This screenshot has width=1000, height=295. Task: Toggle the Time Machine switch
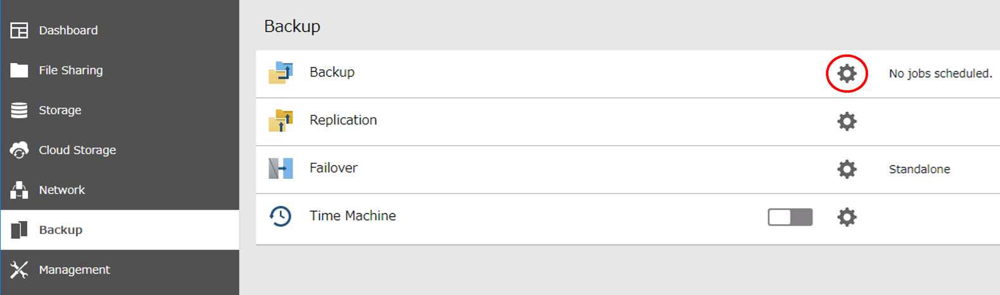click(790, 217)
